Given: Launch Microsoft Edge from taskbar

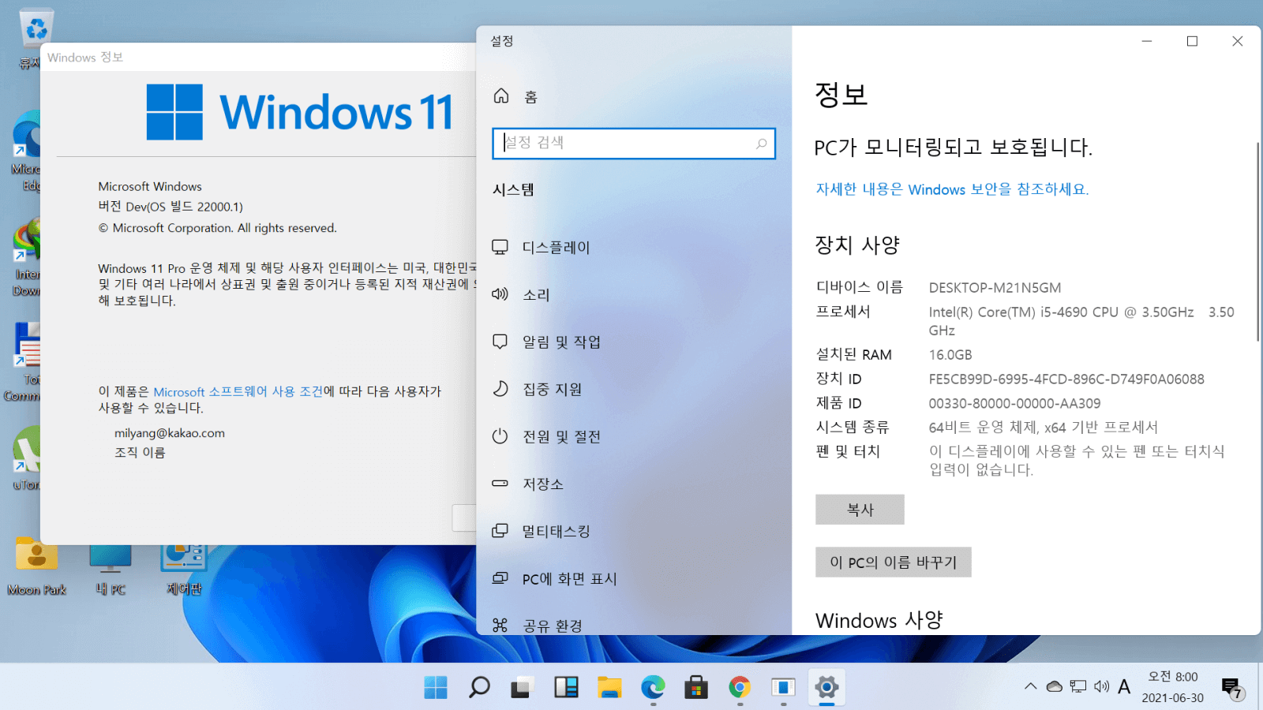Looking at the screenshot, I should [653, 687].
